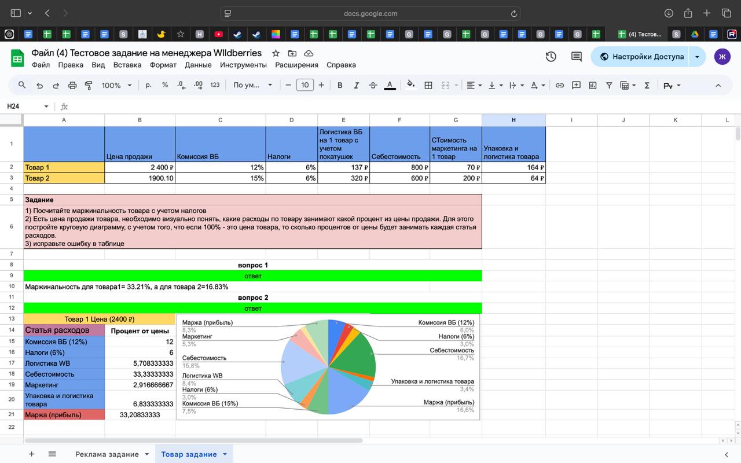Format cell as currency (р.)
Screen dimensions: 741x463
point(149,85)
